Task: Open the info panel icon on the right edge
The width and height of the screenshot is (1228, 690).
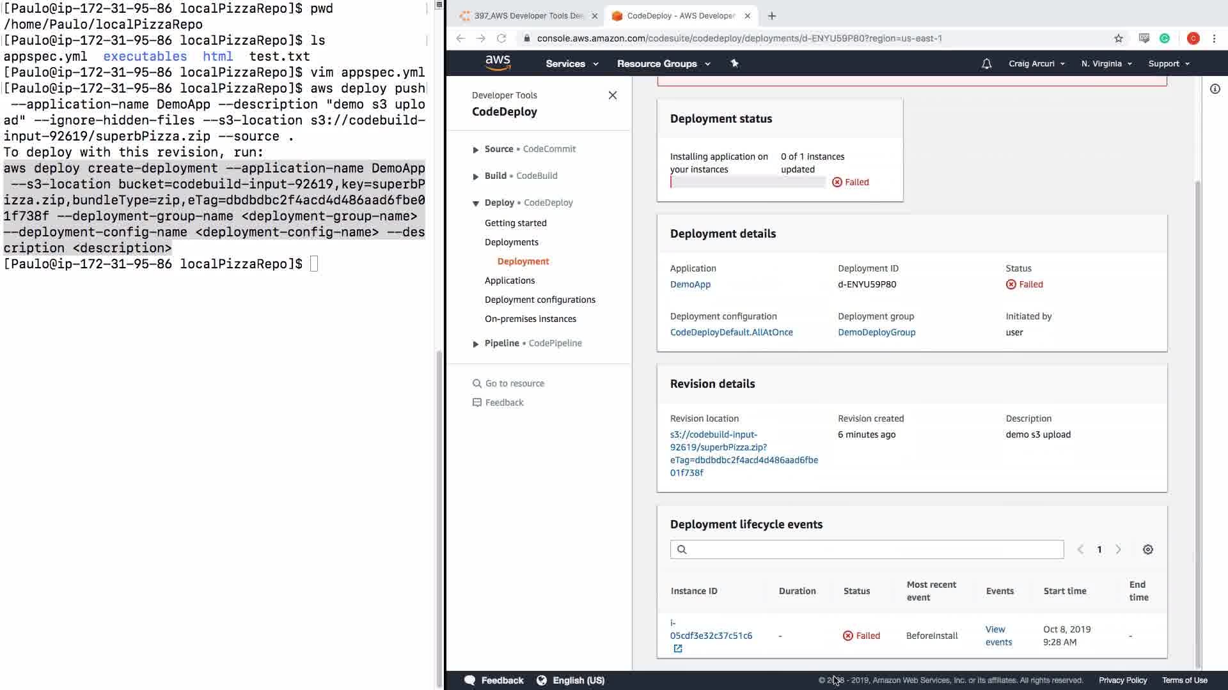Action: pyautogui.click(x=1215, y=89)
